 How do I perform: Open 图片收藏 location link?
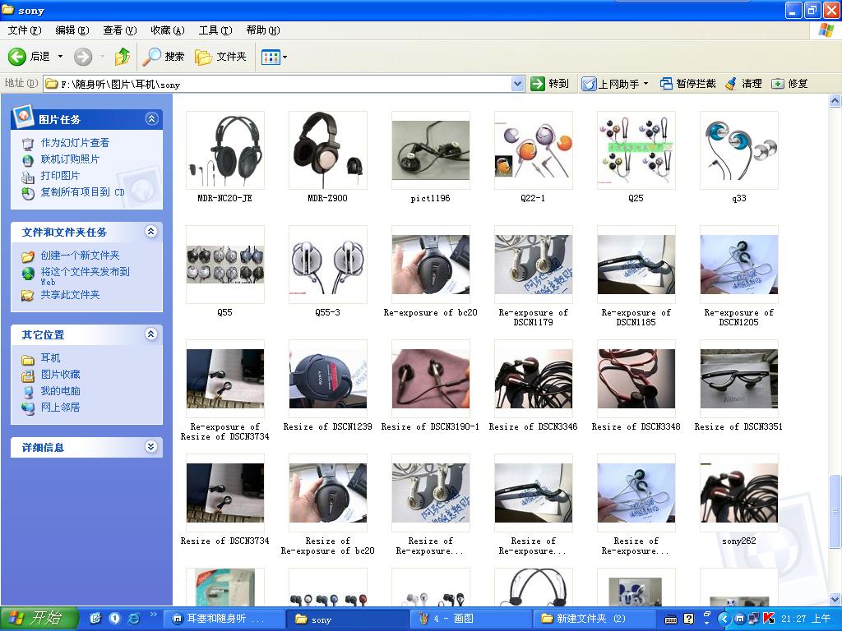coord(60,375)
